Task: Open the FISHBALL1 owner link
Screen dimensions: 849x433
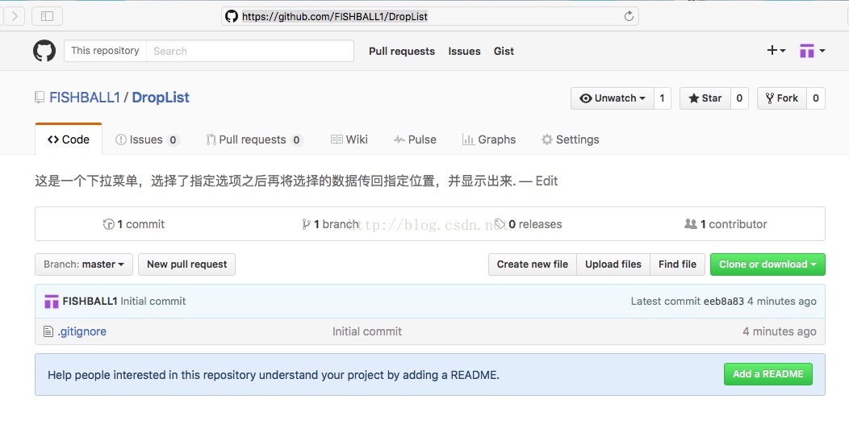Action: coord(85,98)
